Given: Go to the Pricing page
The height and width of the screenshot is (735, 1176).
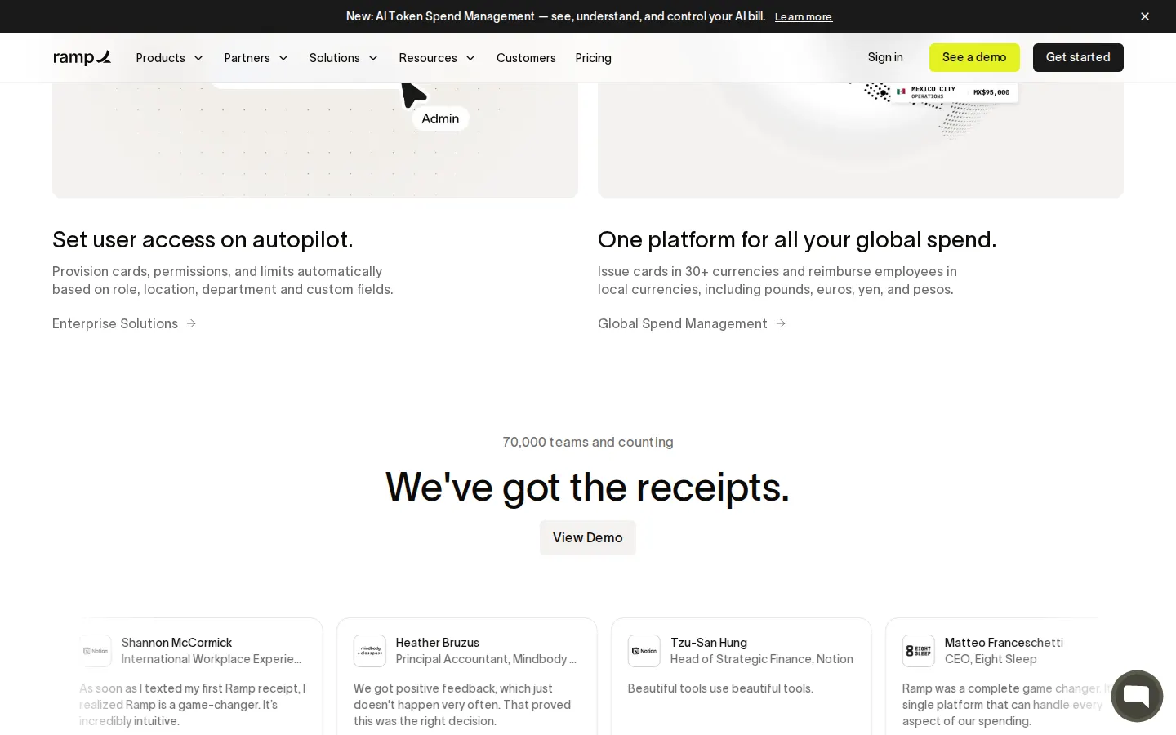Looking at the screenshot, I should (593, 57).
